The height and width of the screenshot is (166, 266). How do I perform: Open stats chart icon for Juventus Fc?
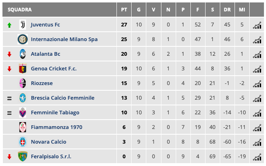(257, 25)
